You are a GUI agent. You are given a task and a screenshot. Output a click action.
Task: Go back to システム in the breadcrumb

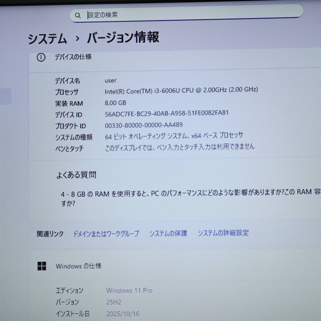click(47, 39)
